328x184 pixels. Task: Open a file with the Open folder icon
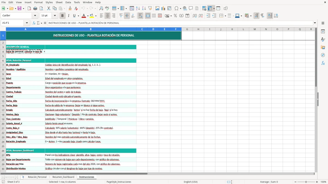tap(11, 8)
